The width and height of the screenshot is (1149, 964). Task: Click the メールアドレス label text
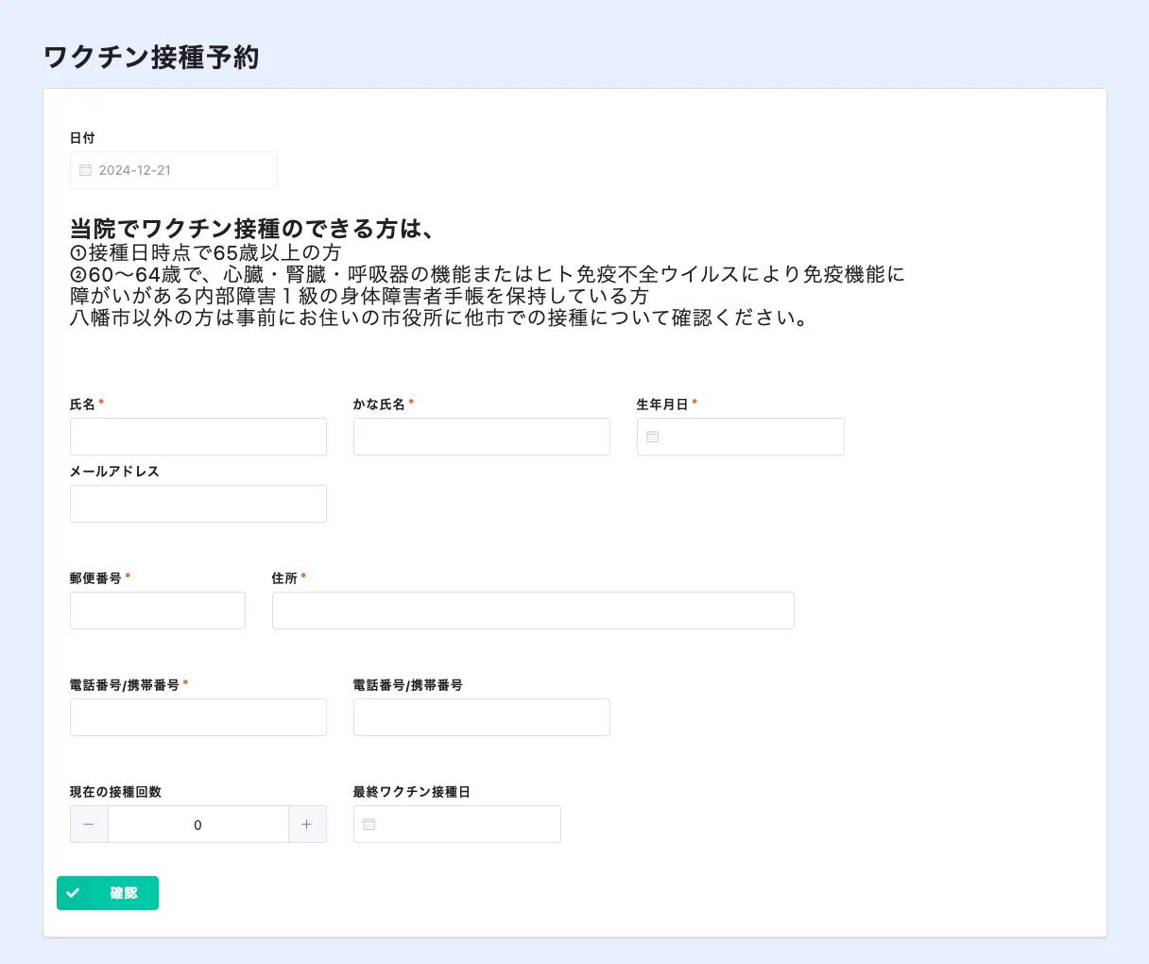click(114, 472)
